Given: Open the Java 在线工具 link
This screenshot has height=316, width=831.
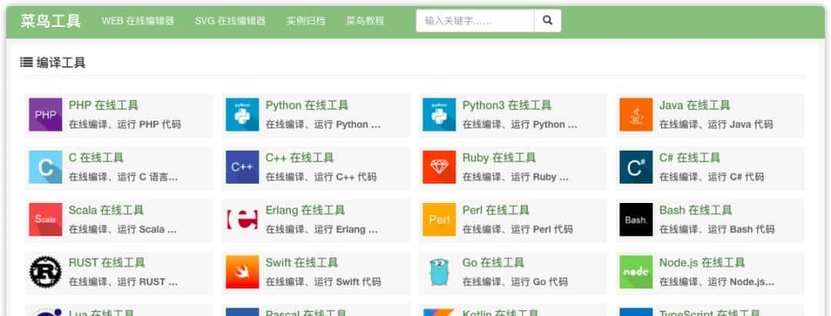Looking at the screenshot, I should tap(694, 105).
